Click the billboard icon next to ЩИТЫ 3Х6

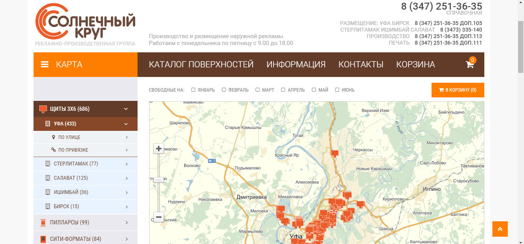click(x=43, y=109)
